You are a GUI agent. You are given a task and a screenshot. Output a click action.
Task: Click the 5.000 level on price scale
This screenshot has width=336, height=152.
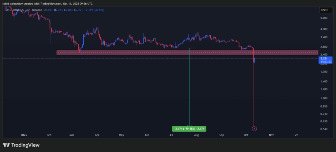point(325,18)
